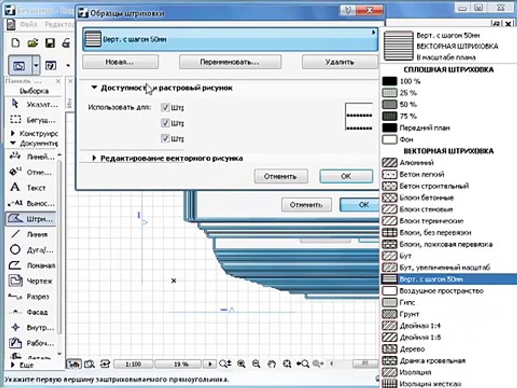Select Грунт in the fill list

pos(449,314)
